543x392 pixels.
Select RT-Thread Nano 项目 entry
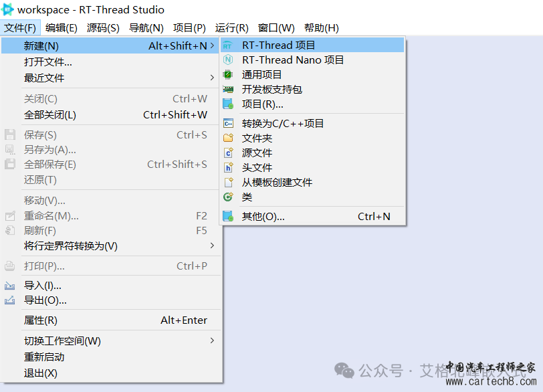[312, 60]
